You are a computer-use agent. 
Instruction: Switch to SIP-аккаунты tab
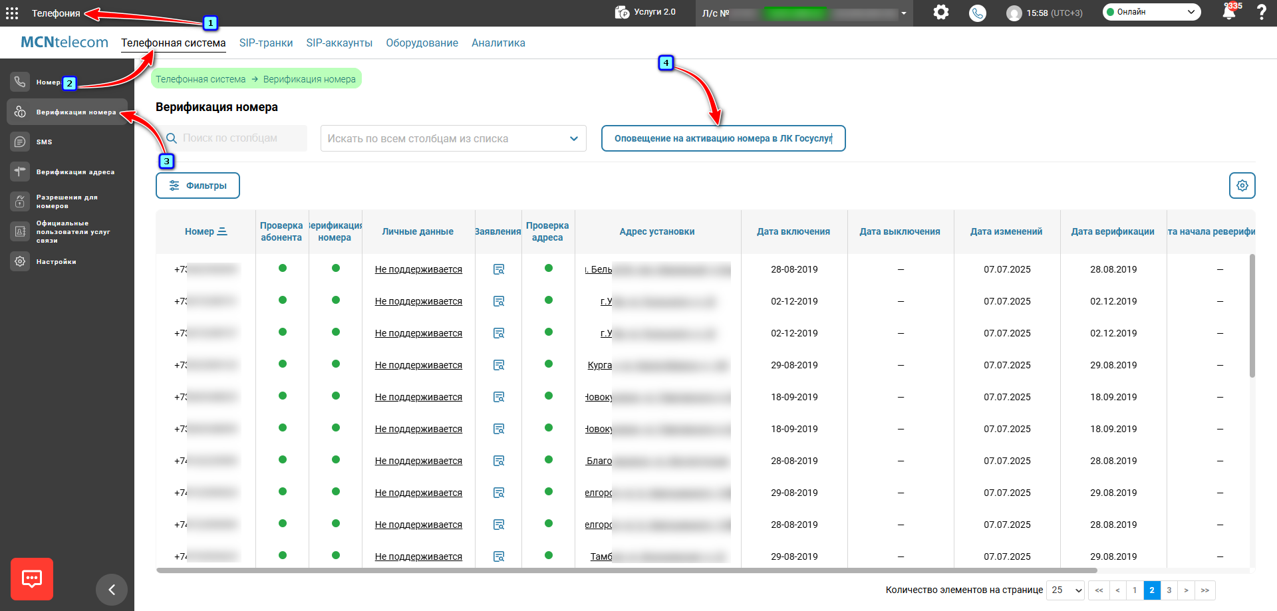click(339, 43)
